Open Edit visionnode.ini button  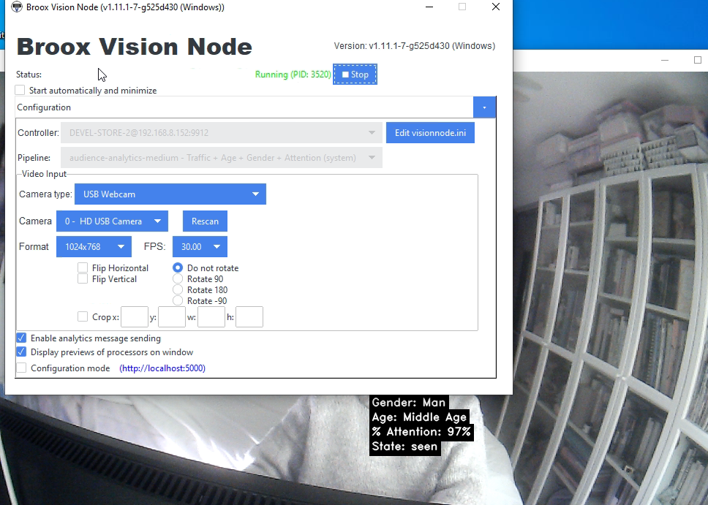(430, 133)
